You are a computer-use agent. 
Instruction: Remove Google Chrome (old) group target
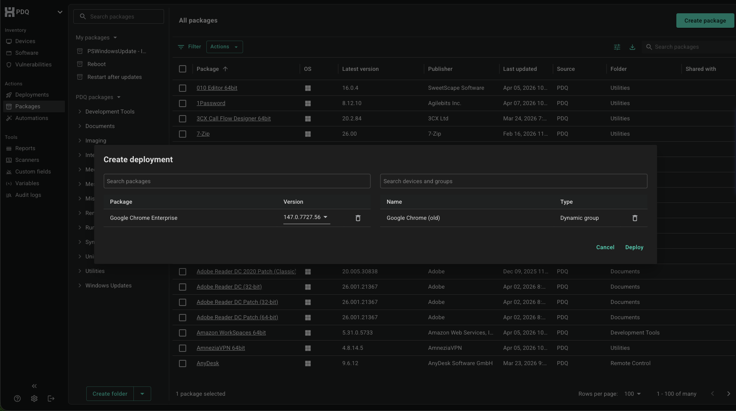click(634, 218)
